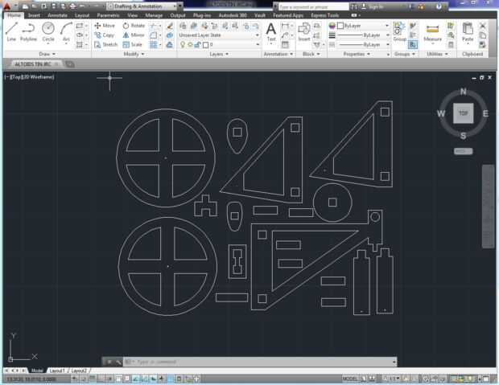Switch to the Layout1 tab
The height and width of the screenshot is (385, 499).
(57, 371)
